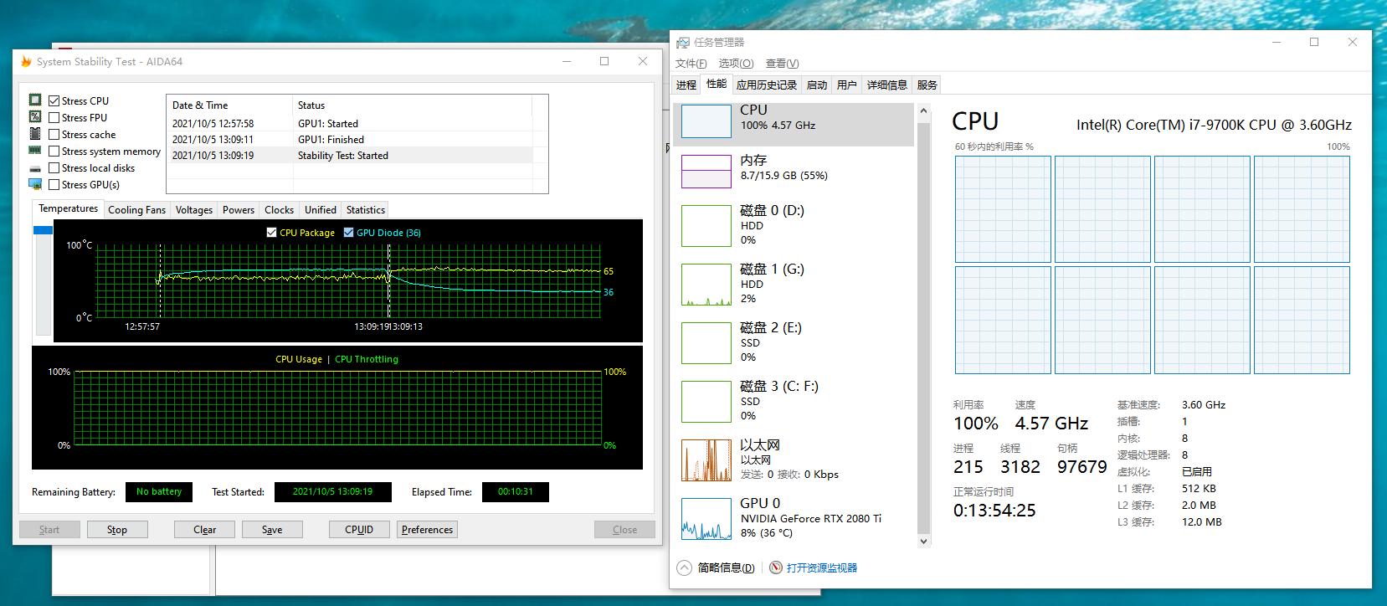
Task: Open the Statistics tab
Action: [366, 210]
